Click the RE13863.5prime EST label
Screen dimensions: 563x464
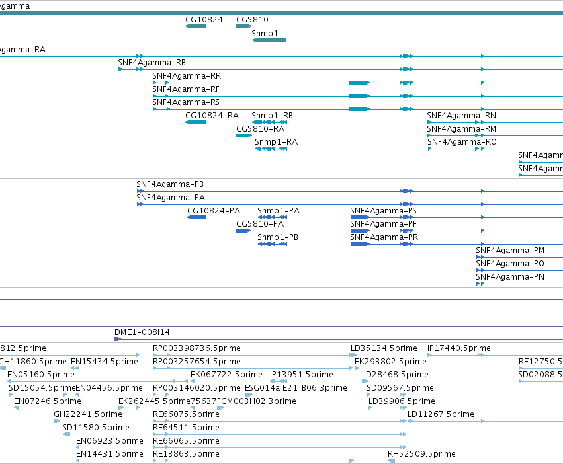186,454
